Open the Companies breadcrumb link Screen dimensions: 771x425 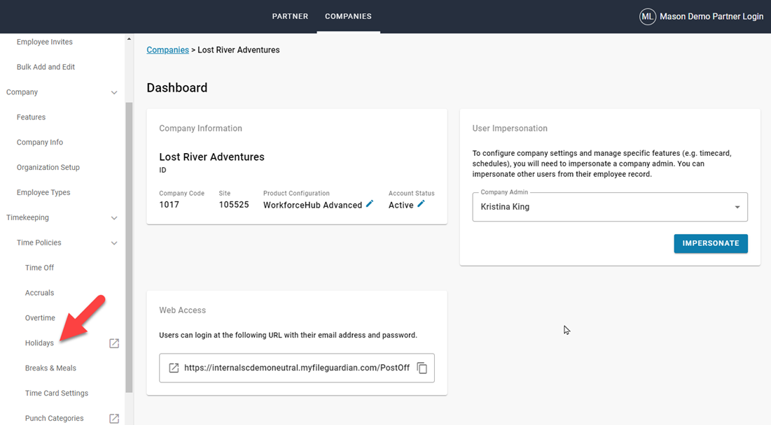(x=167, y=50)
